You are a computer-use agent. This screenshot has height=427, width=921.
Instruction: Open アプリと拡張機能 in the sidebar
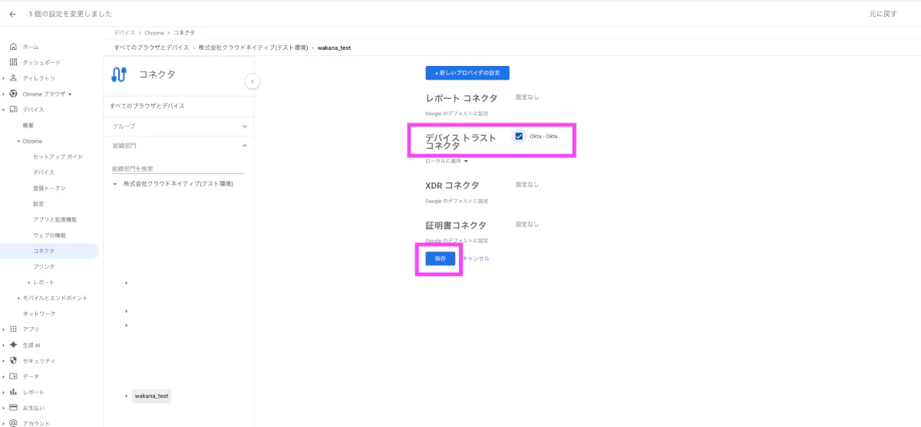point(54,219)
